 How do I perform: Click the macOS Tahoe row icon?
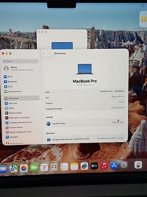click(48, 124)
